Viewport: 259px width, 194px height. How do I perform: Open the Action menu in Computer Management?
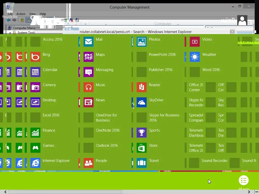pos(21,14)
